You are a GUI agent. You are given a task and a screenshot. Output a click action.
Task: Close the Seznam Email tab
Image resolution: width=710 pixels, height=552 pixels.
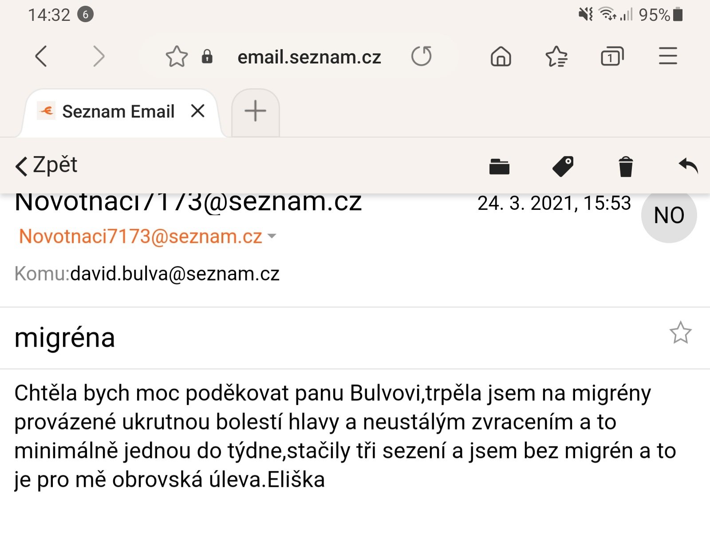point(198,111)
